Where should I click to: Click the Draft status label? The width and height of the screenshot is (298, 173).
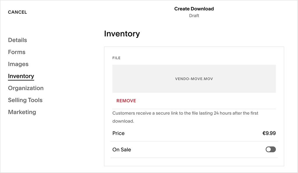pyautogui.click(x=194, y=15)
